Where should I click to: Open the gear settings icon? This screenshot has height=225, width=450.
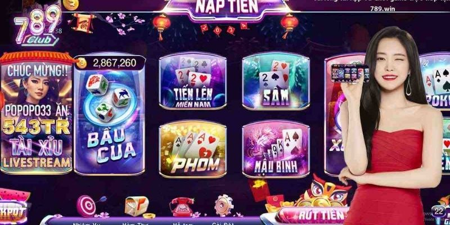(224, 205)
